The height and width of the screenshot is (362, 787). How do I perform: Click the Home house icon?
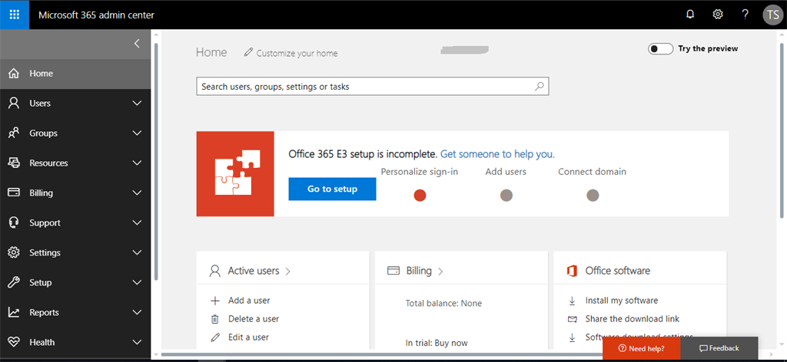(14, 74)
